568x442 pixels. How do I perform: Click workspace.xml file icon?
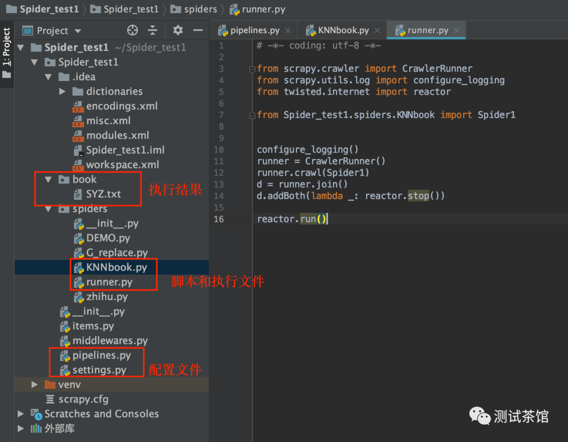click(x=78, y=165)
